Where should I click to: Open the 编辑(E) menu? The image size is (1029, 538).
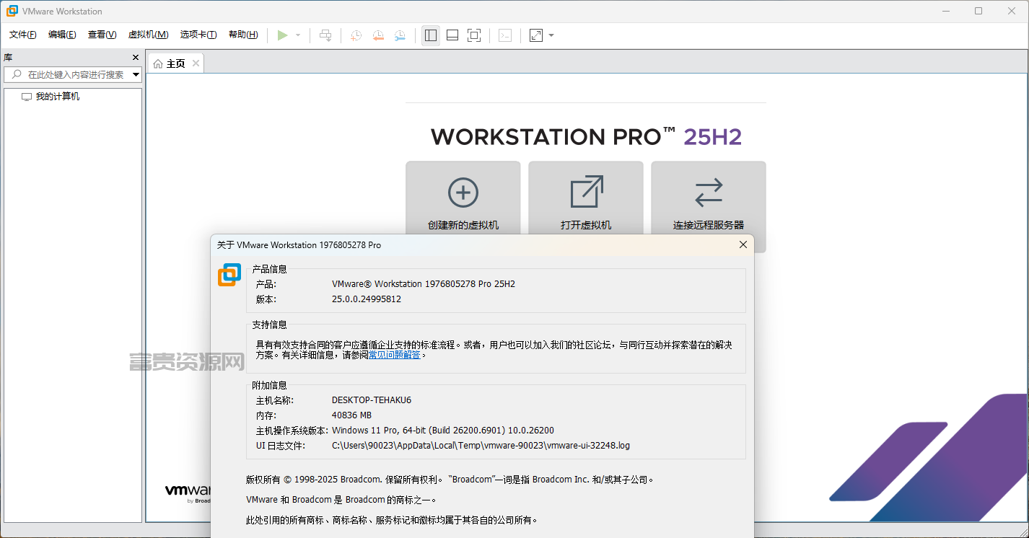(62, 35)
